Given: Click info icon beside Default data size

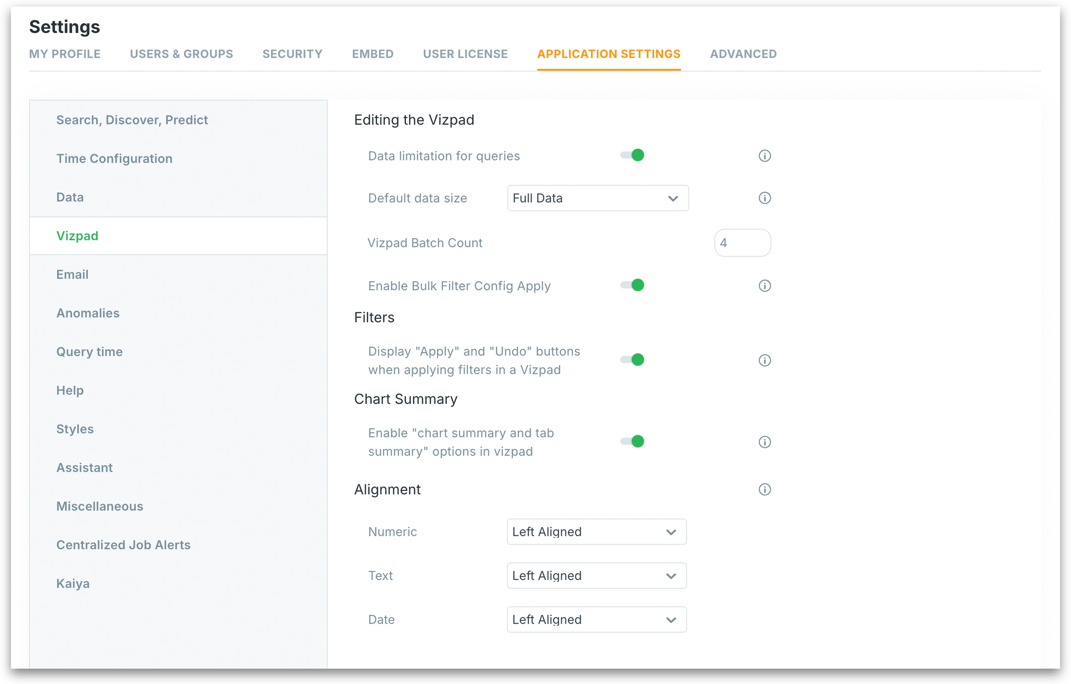Looking at the screenshot, I should tap(764, 198).
